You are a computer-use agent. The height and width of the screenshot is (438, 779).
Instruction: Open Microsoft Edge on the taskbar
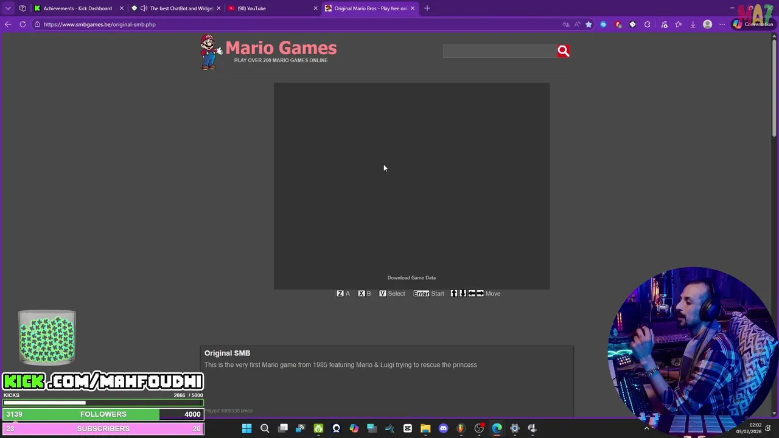click(x=497, y=429)
